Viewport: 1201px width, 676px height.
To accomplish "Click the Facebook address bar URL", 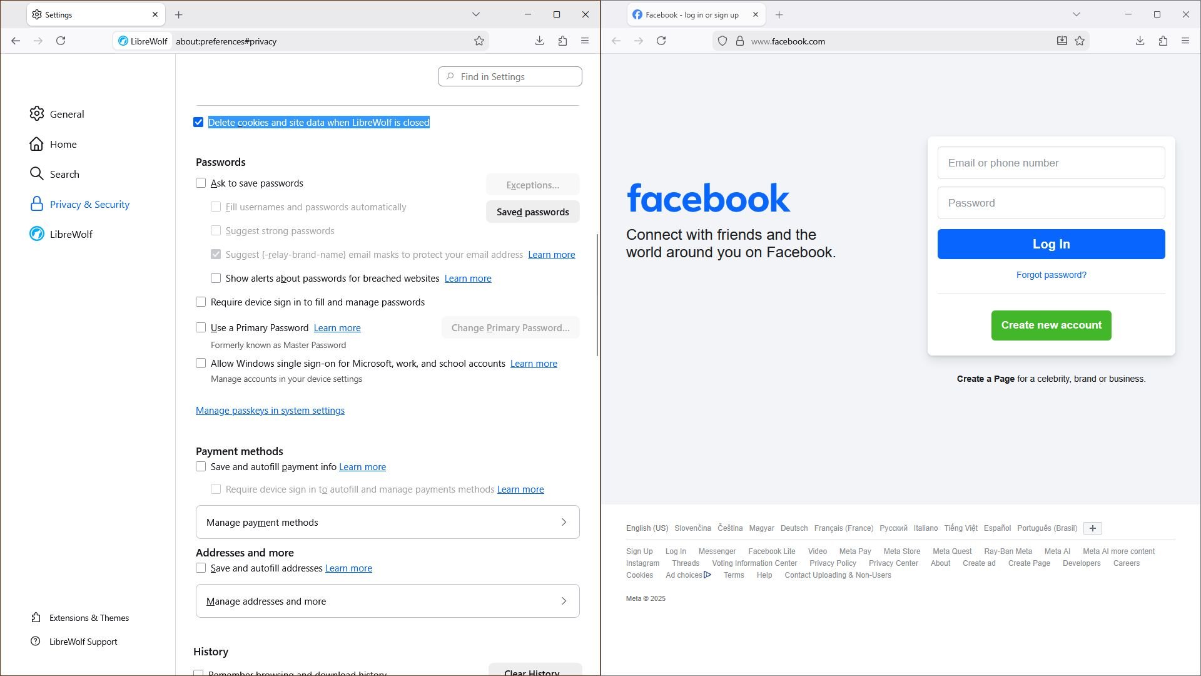I will 788,41.
